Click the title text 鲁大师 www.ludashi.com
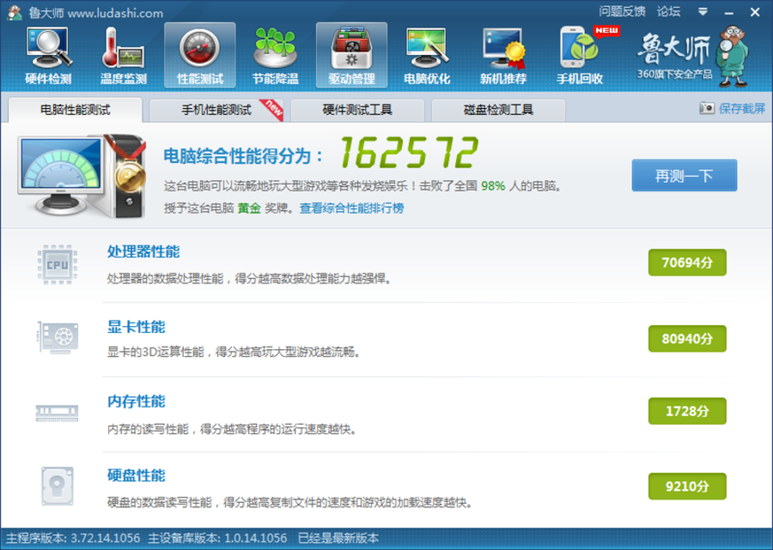The width and height of the screenshot is (773, 550). coord(96,13)
